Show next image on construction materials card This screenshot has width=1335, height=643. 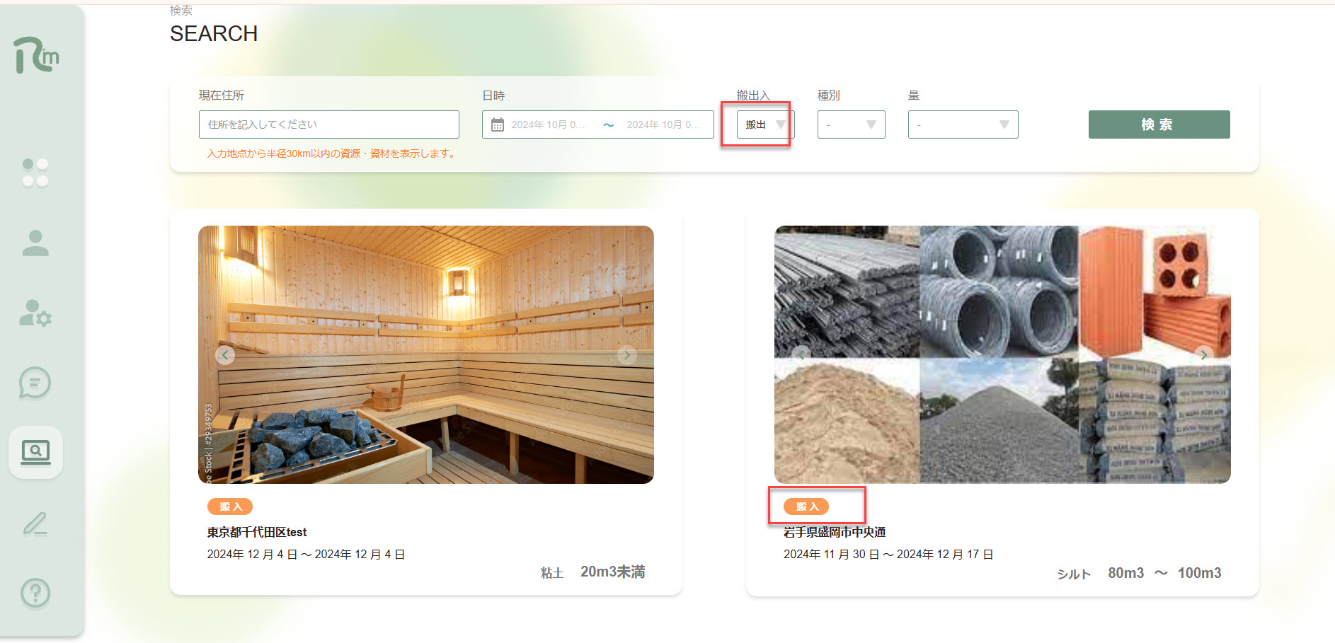pos(1203,354)
